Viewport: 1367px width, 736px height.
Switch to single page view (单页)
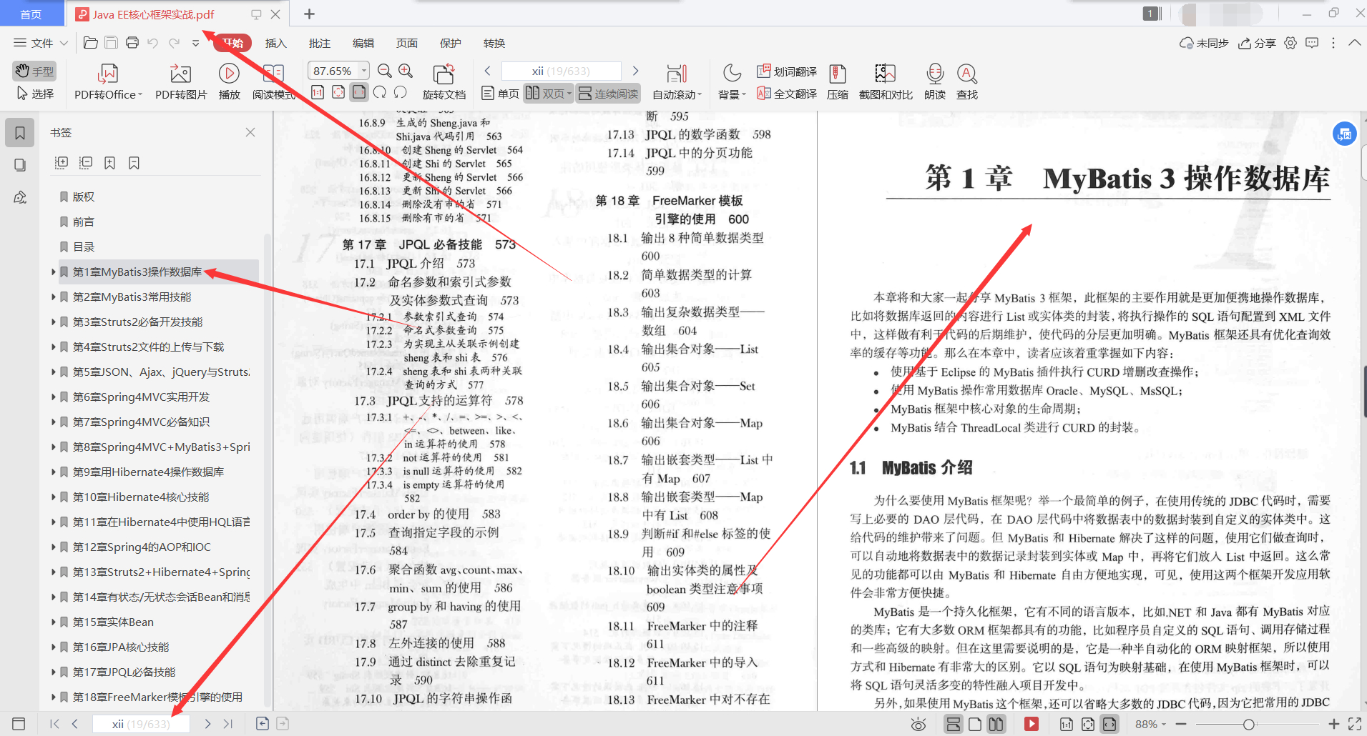(x=500, y=94)
